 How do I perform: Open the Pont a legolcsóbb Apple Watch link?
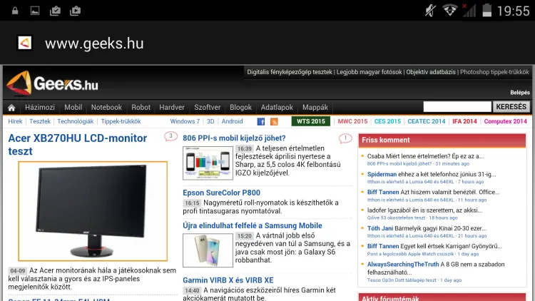click(410, 254)
